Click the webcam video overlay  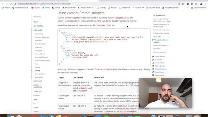coord(166,93)
